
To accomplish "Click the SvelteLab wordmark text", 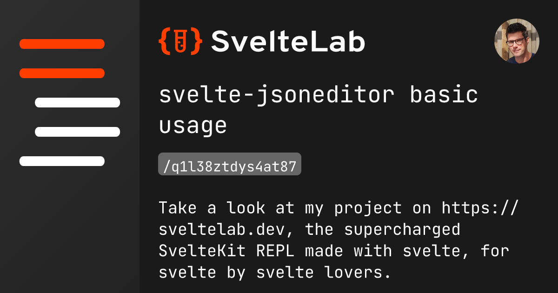I will click(x=288, y=41).
